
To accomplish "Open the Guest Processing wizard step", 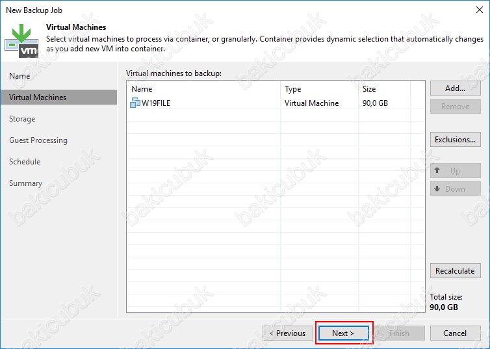I will [x=38, y=140].
